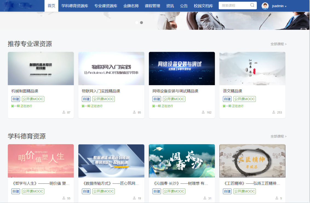Click the jsadmin user avatar icon

pyautogui.click(x=265, y=6)
